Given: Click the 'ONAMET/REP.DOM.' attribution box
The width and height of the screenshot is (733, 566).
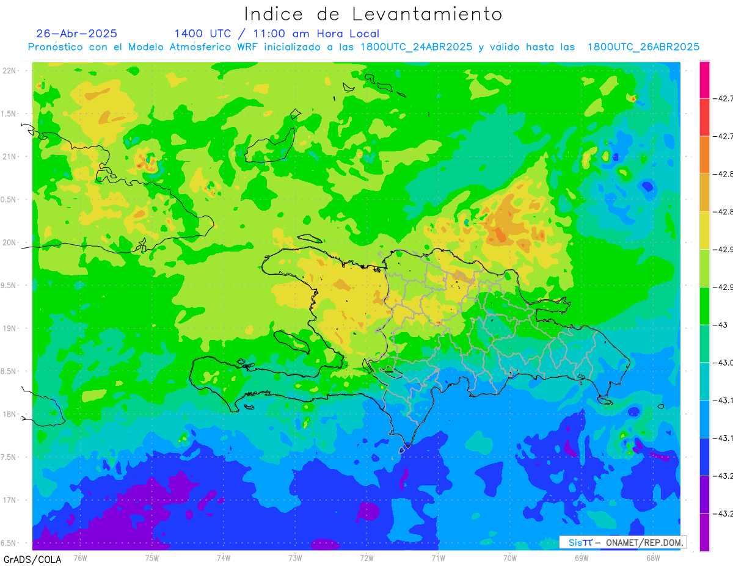Looking at the screenshot, I should (622, 542).
